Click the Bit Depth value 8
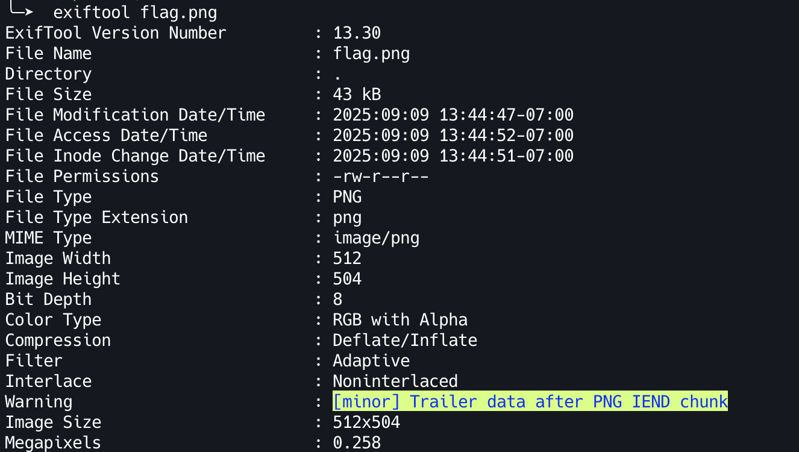799x452 pixels. coord(337,300)
